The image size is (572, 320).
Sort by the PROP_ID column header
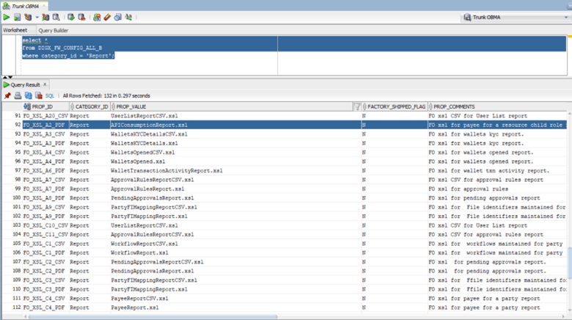(x=43, y=106)
